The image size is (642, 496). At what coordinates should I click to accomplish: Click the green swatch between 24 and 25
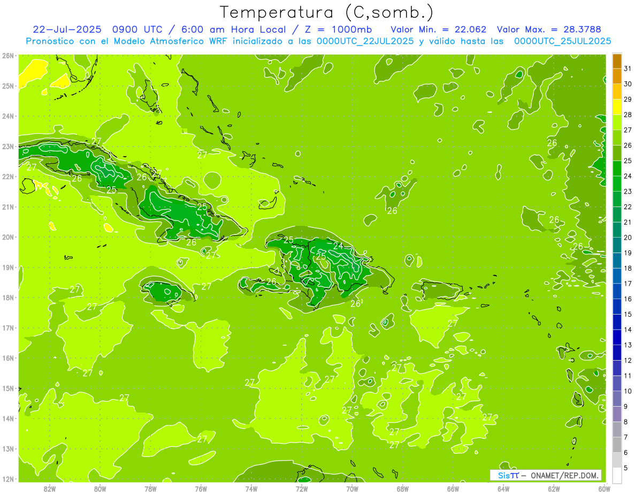click(x=617, y=168)
